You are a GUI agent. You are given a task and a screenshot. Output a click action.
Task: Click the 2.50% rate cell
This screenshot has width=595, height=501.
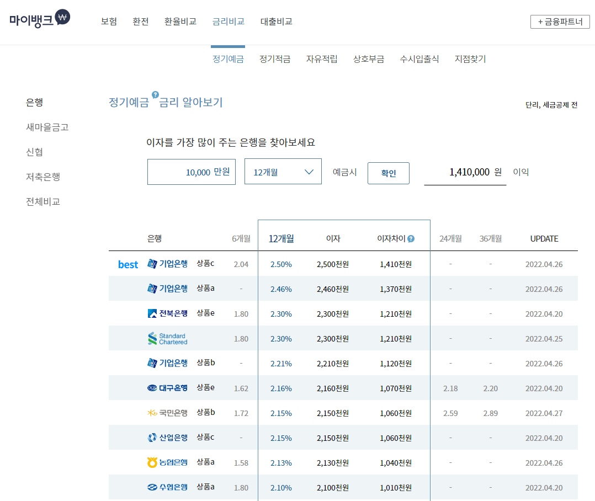pyautogui.click(x=281, y=264)
